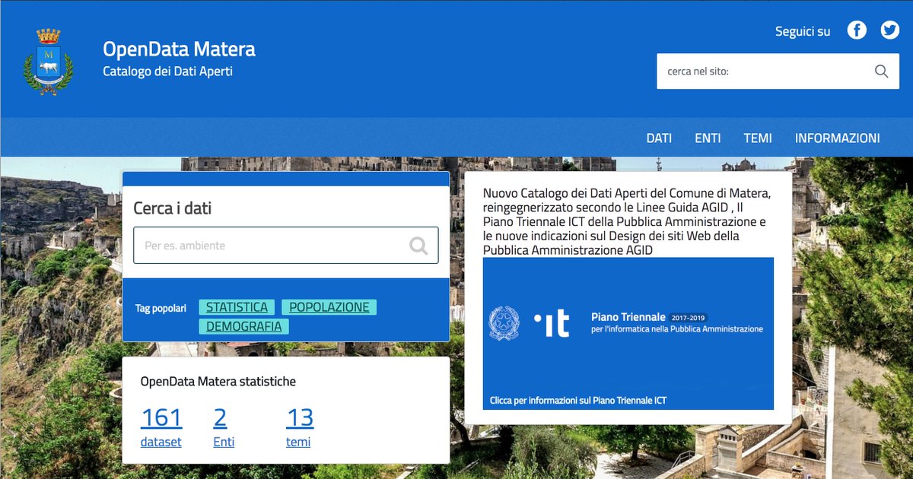Click the 'Tag popolari' label
The image size is (913, 479).
coord(161,309)
